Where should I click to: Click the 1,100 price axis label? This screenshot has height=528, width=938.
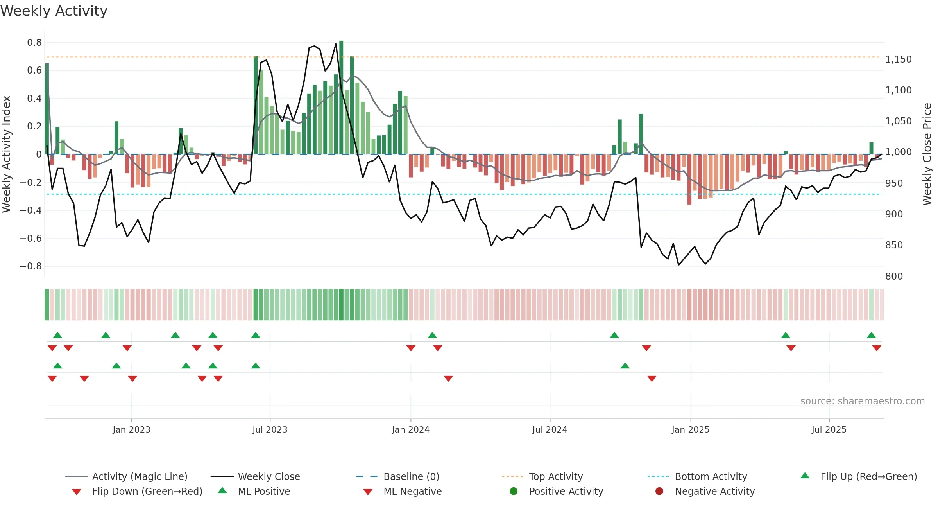coord(899,90)
